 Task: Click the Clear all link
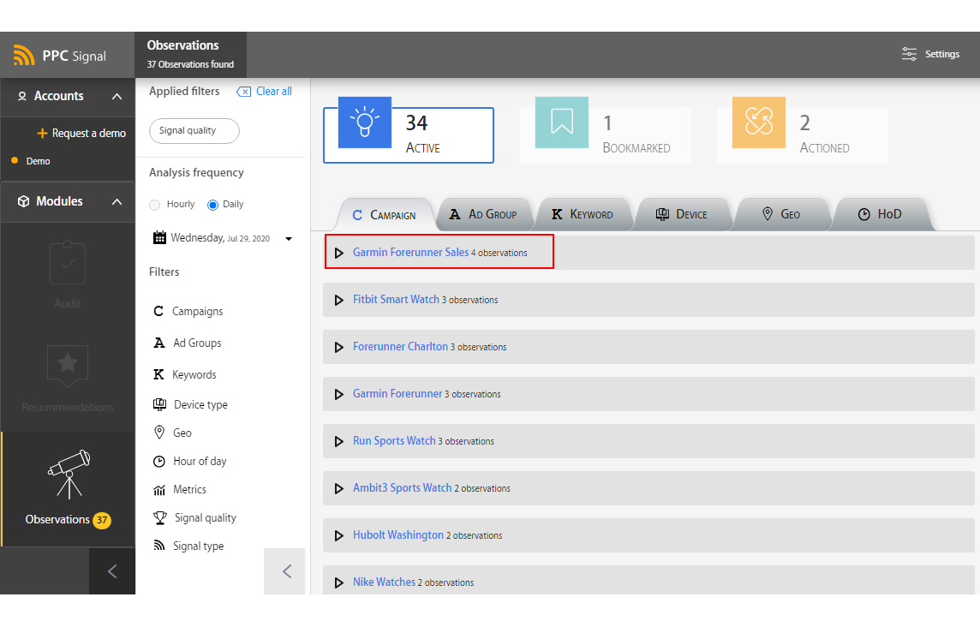[274, 92]
